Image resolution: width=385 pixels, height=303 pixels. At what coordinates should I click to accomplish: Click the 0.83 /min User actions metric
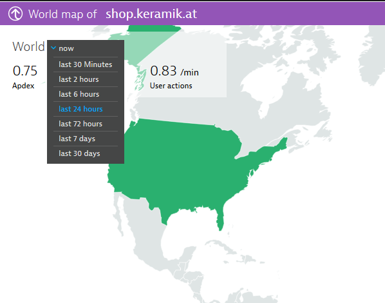(174, 77)
